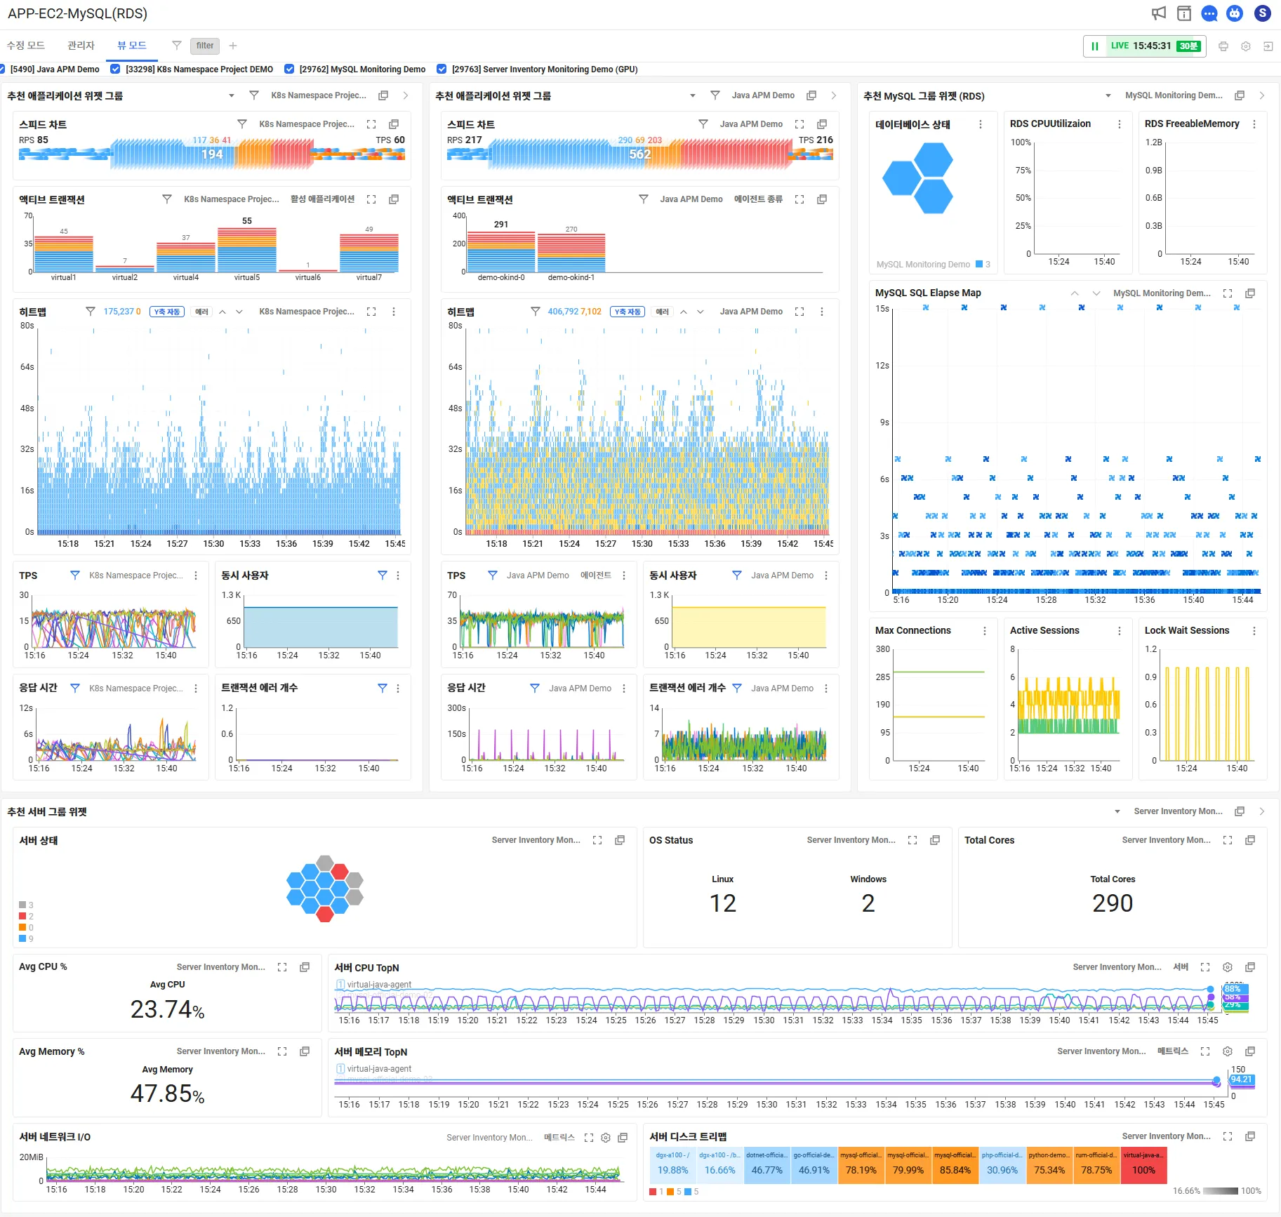Select 서버 option on 서버 CPU TopN

point(1181,967)
